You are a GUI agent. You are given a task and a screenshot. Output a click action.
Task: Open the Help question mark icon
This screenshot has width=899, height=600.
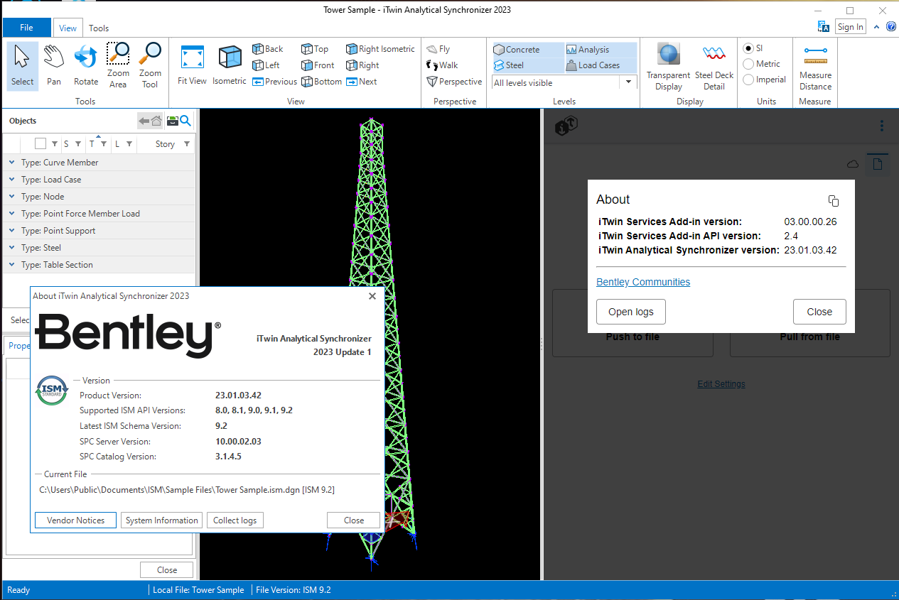891,27
